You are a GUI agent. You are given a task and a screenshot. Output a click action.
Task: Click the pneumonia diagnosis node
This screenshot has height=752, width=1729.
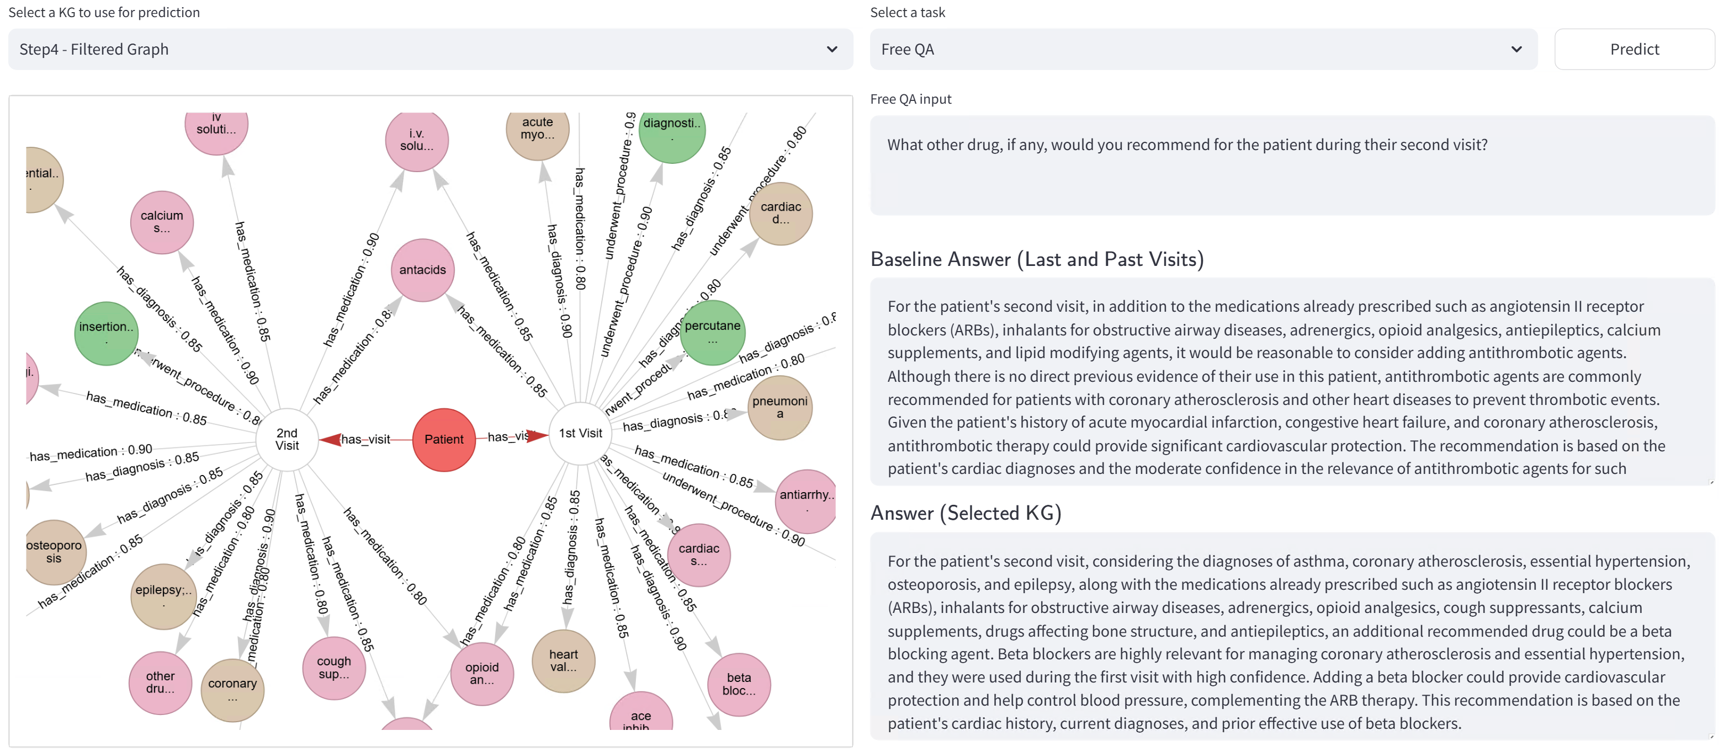[779, 407]
